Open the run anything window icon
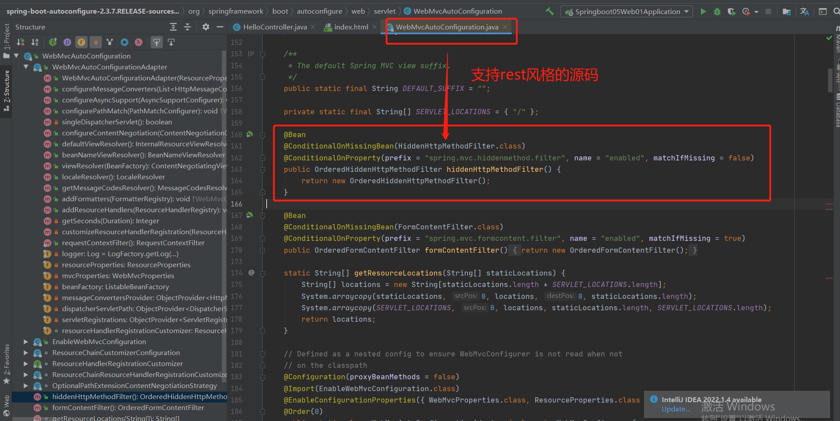Viewport: 840px width, 421px height. [823, 11]
